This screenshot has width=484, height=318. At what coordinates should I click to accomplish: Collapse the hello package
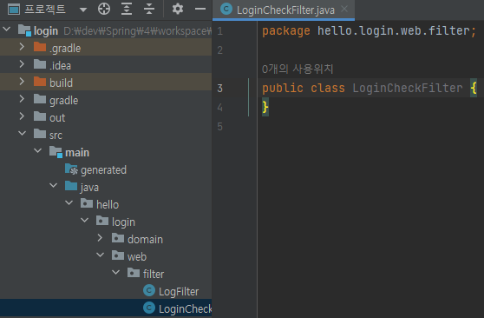69,203
